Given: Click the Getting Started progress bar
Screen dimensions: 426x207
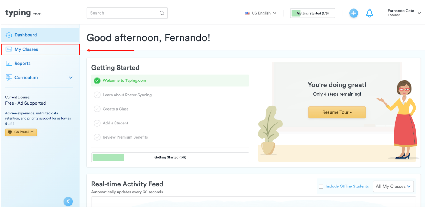Looking at the screenshot, I should [170, 157].
